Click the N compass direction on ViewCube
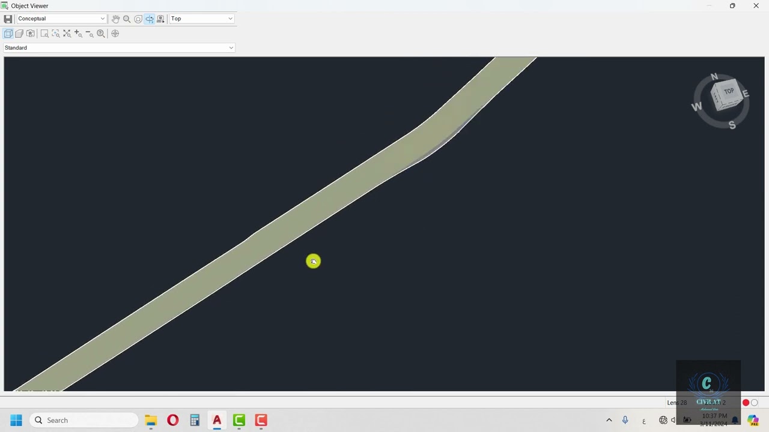Screen dimensions: 769x432 click(714, 77)
